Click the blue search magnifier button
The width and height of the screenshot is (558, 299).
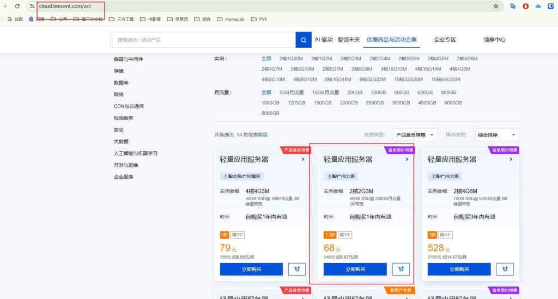pyautogui.click(x=303, y=40)
